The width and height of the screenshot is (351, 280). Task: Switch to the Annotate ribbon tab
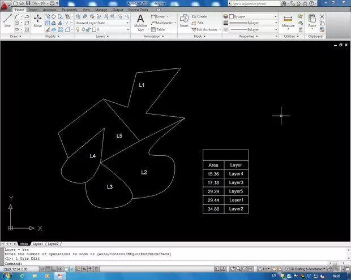tap(50, 10)
